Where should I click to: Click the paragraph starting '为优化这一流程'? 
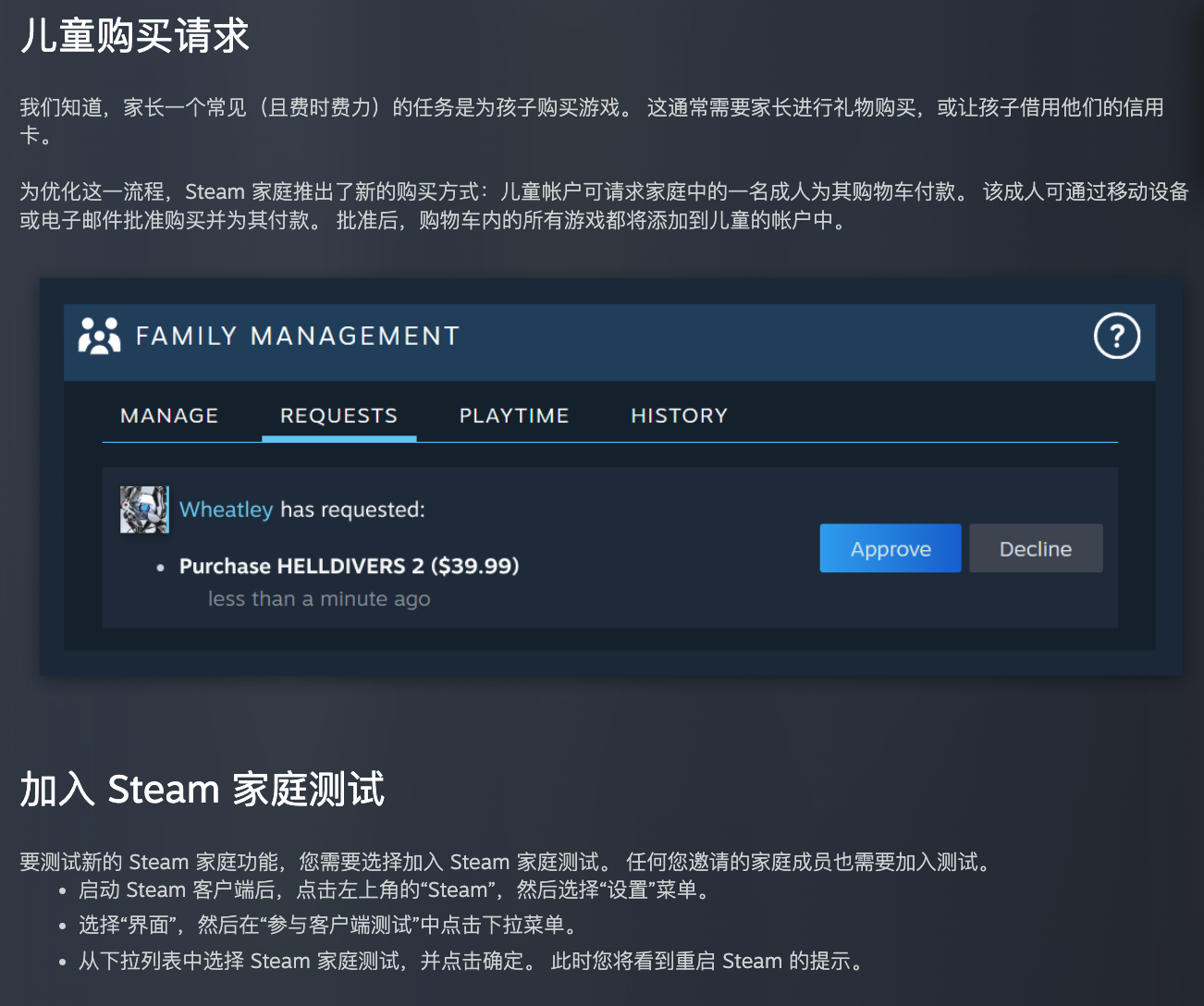604,205
